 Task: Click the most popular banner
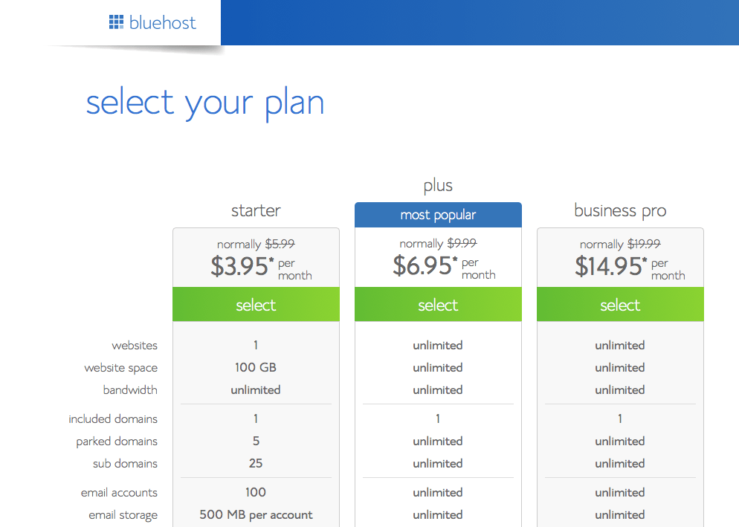click(x=438, y=215)
